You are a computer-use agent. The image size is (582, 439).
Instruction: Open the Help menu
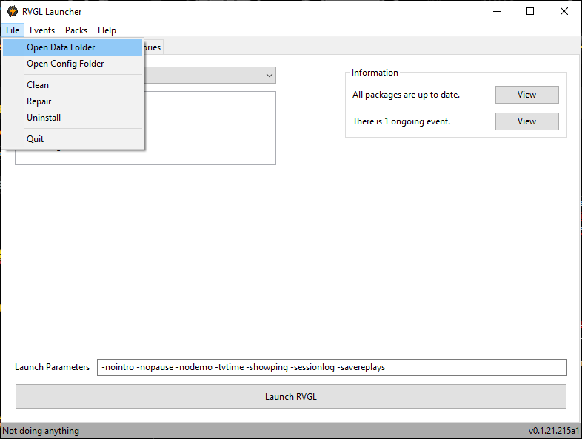coord(107,30)
